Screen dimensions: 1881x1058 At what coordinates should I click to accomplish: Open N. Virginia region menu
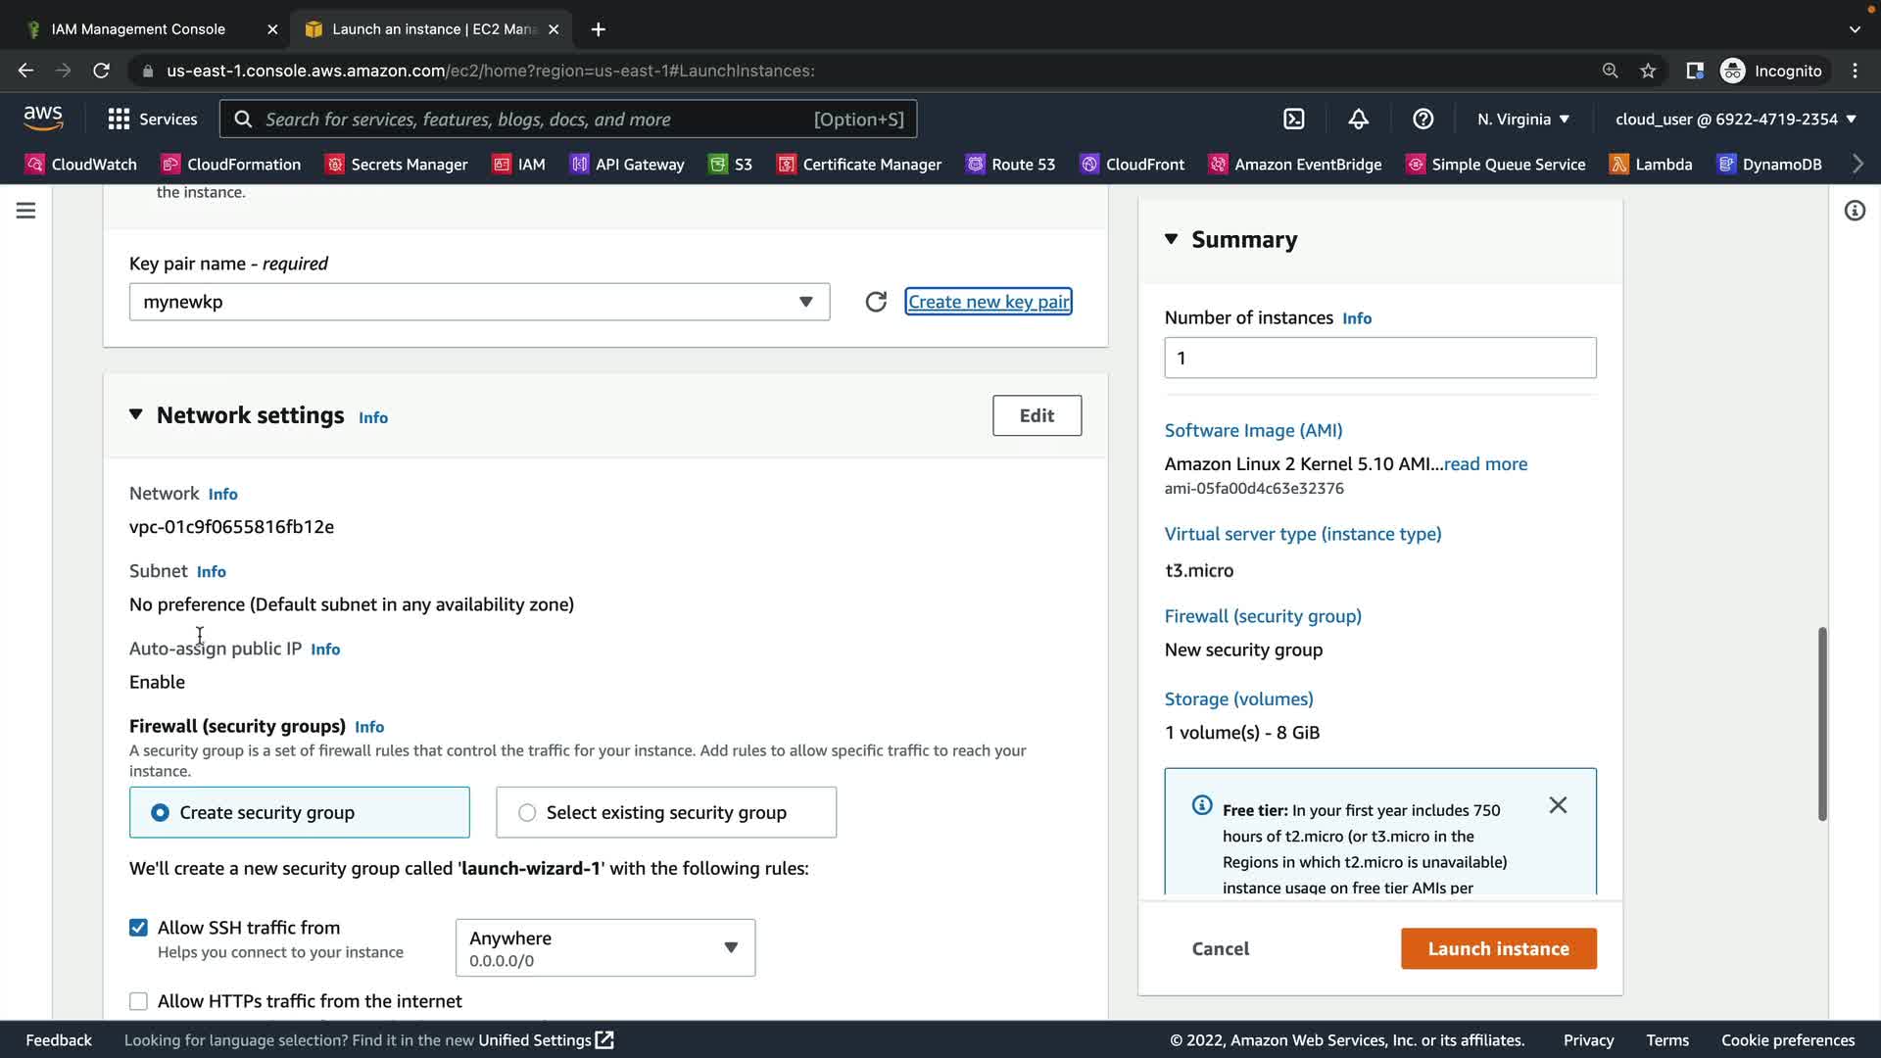1522,119
